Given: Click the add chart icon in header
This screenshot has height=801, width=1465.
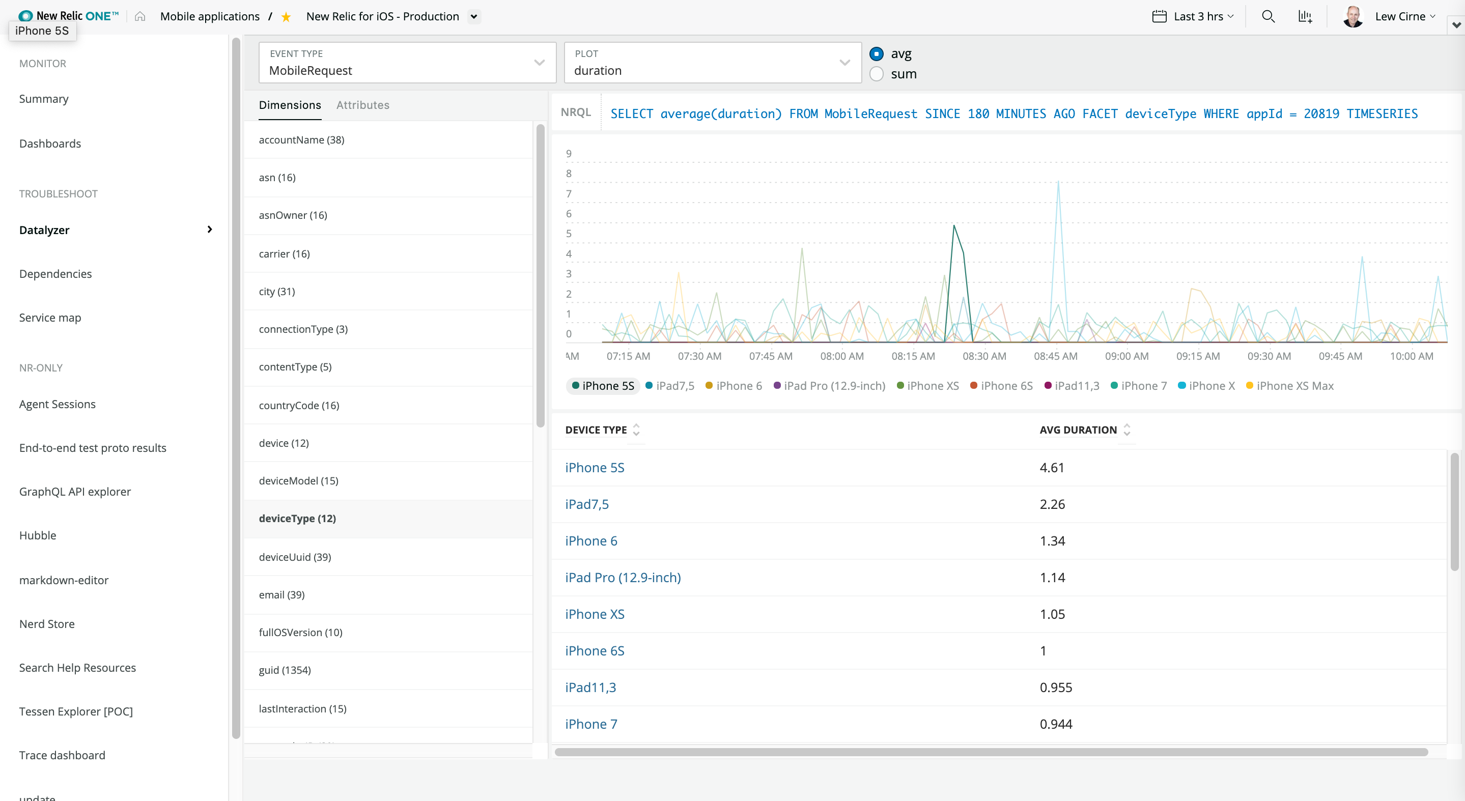Looking at the screenshot, I should 1305,16.
